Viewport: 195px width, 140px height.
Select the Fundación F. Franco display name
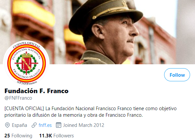tap(36, 91)
